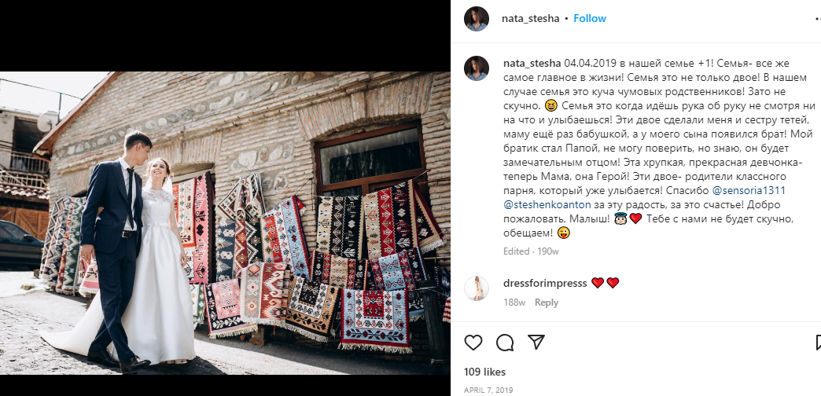Follow nata_stesha
Screen dimensions: 821x396
pyautogui.click(x=590, y=18)
